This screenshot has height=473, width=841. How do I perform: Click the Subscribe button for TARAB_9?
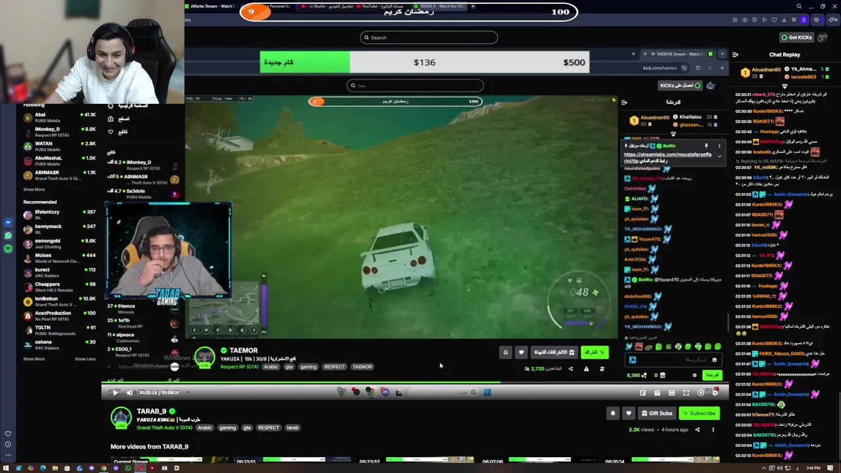pyautogui.click(x=698, y=413)
